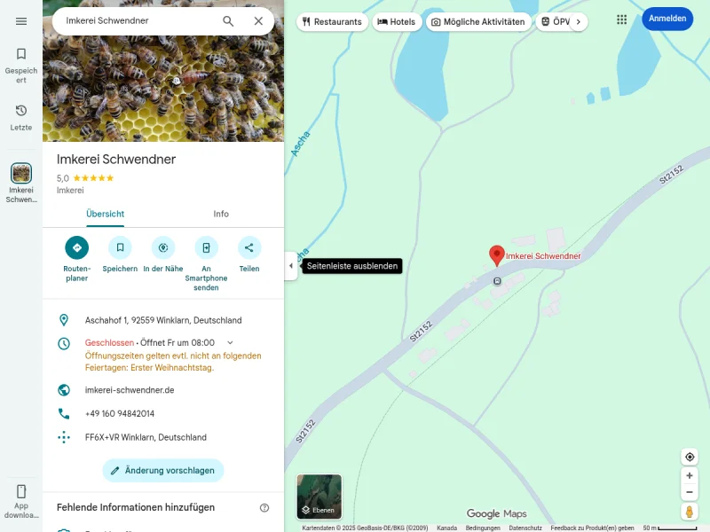Open imkerei-schwendner.de website link
710x532 pixels.
[130, 390]
